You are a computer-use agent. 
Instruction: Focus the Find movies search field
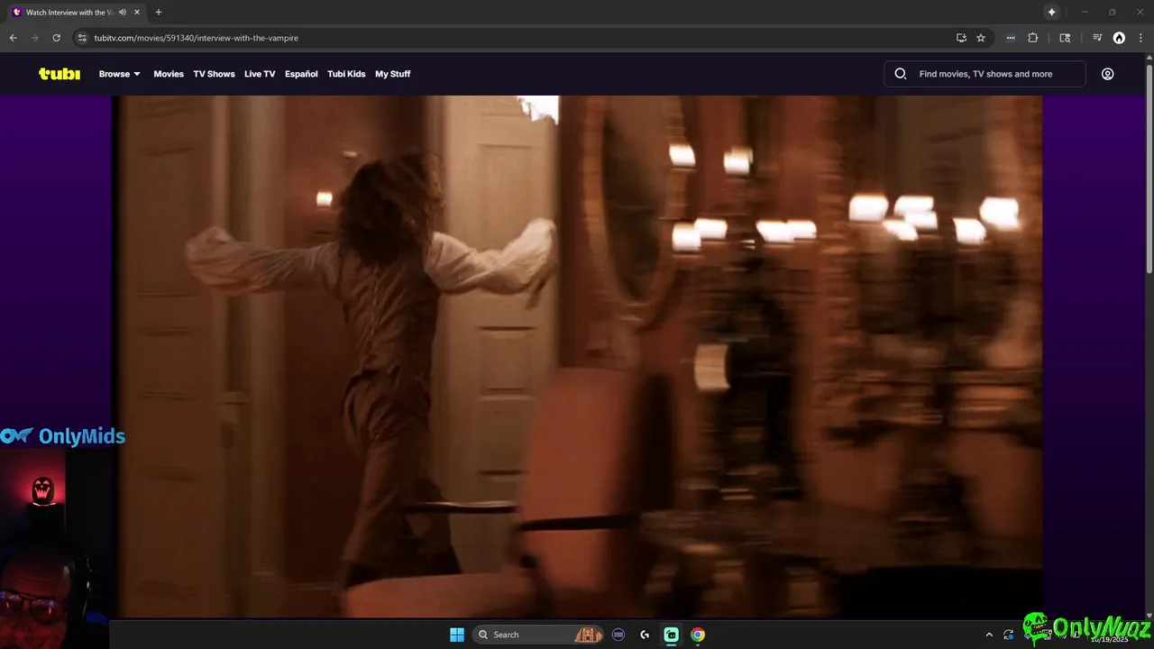(985, 74)
